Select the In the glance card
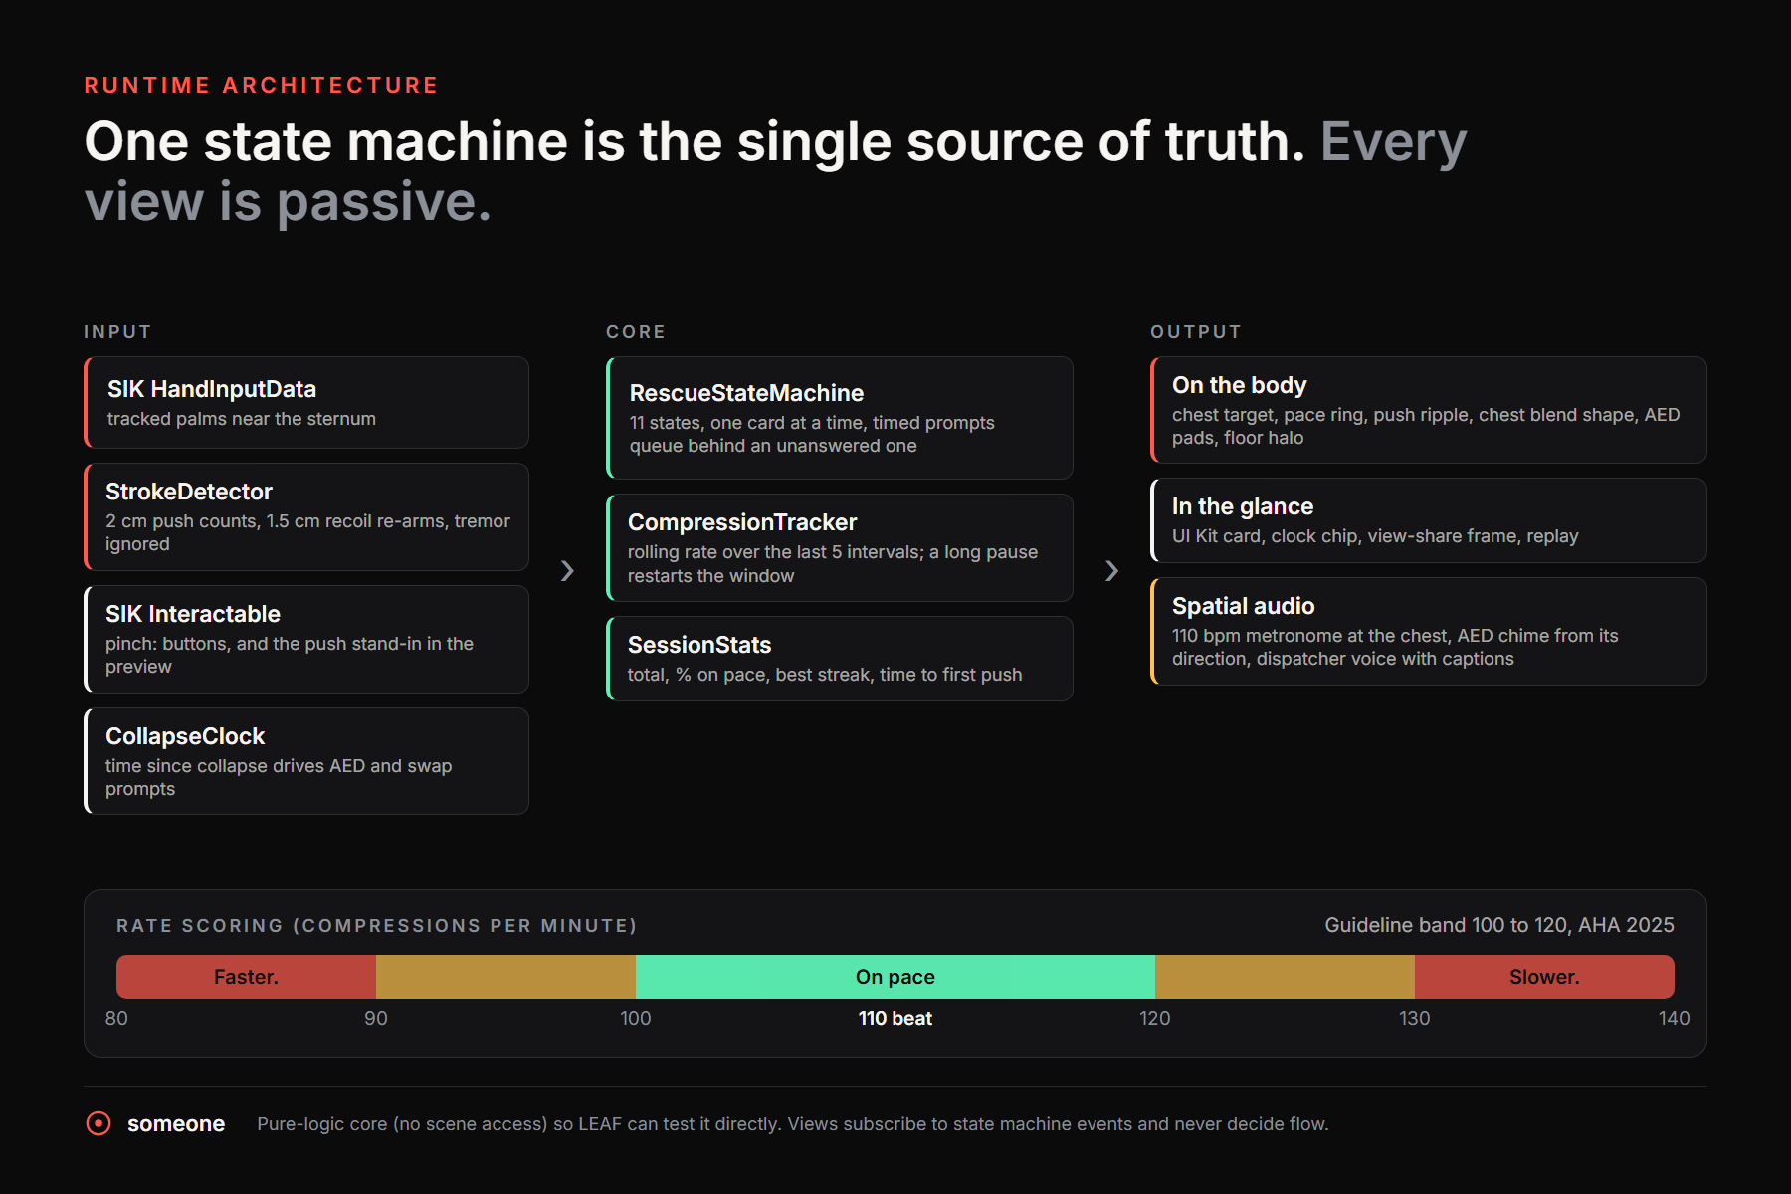 [x=1429, y=520]
